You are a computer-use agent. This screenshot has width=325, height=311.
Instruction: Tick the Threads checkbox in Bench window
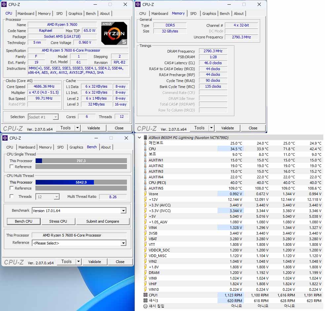[x=12, y=196]
